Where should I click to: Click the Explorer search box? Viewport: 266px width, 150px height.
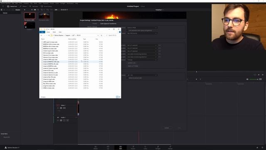click(x=113, y=35)
